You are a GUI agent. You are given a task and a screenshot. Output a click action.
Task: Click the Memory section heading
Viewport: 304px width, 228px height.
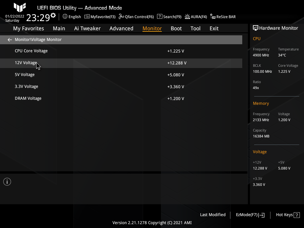261,103
